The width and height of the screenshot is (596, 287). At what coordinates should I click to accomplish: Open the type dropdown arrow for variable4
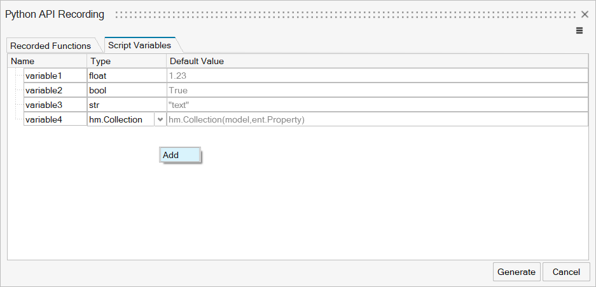click(160, 119)
